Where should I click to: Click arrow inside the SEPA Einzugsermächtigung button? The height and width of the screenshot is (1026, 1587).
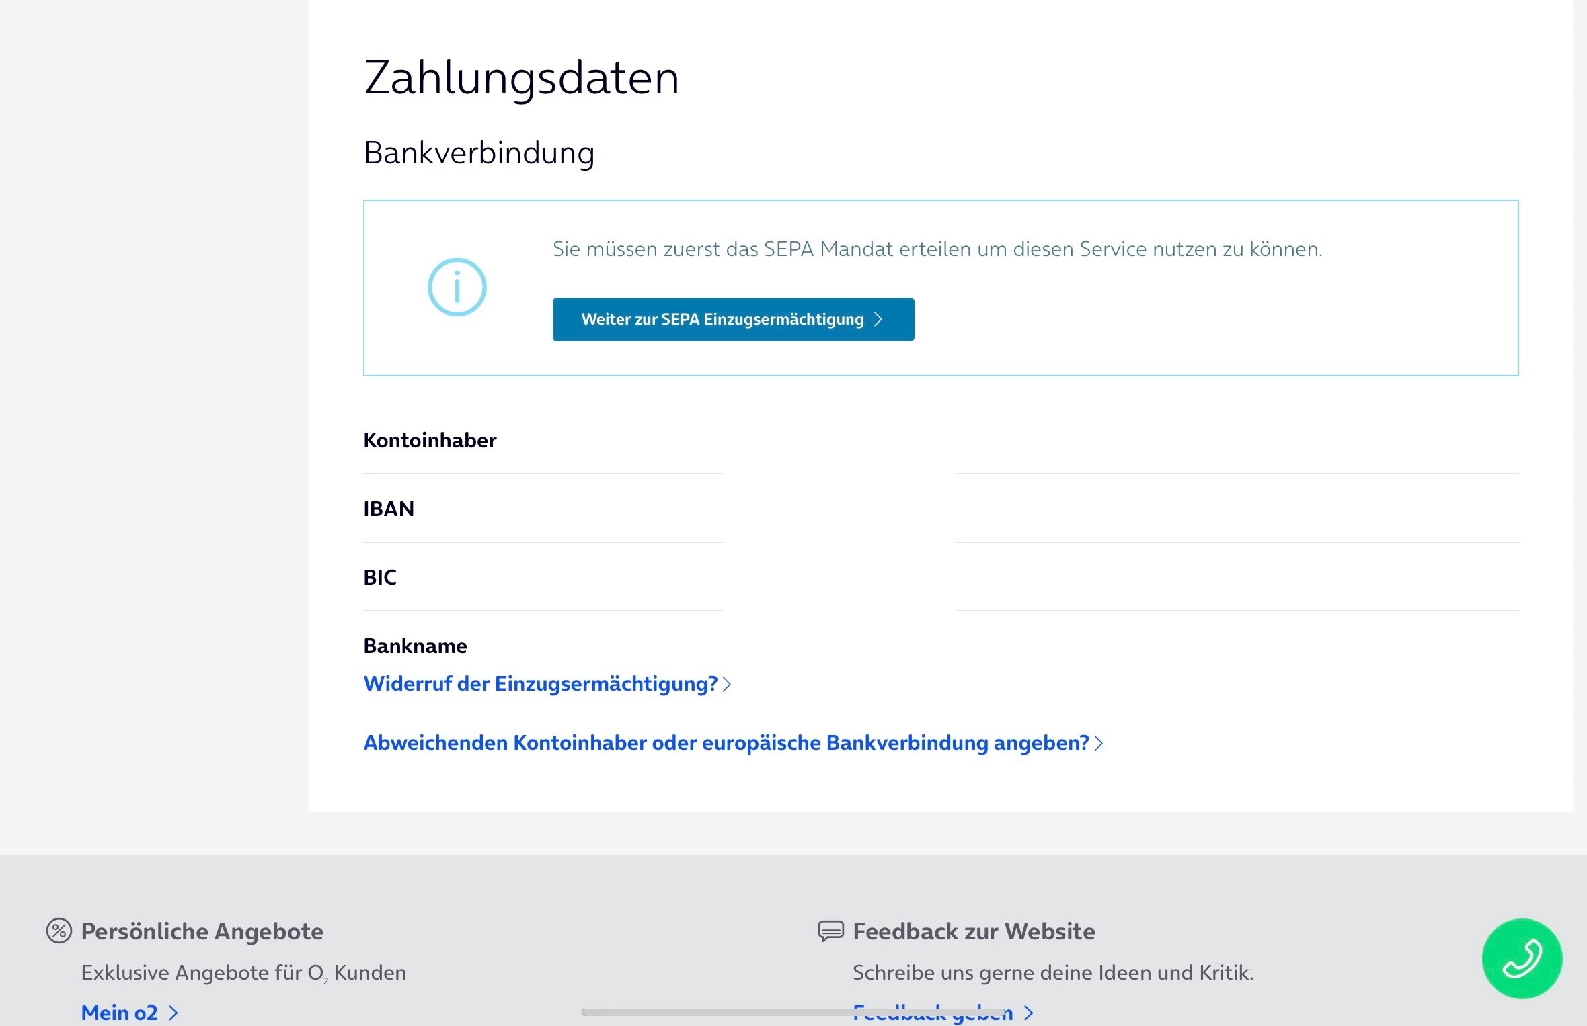click(878, 320)
